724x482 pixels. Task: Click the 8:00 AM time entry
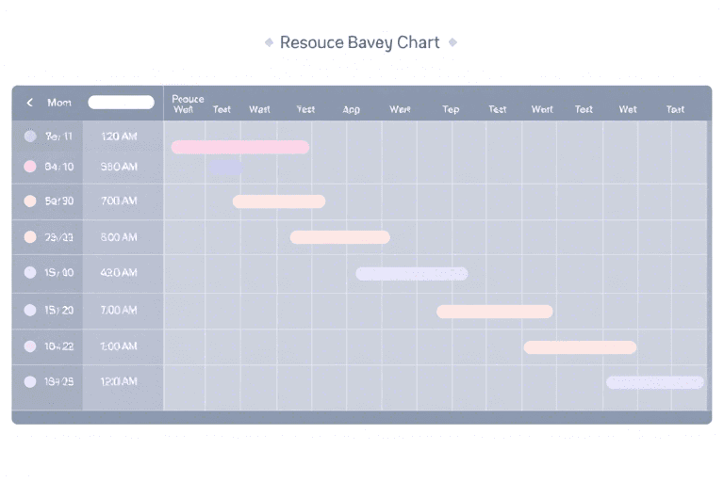[119, 237]
